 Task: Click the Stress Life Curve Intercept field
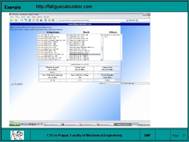(x=52, y=80)
